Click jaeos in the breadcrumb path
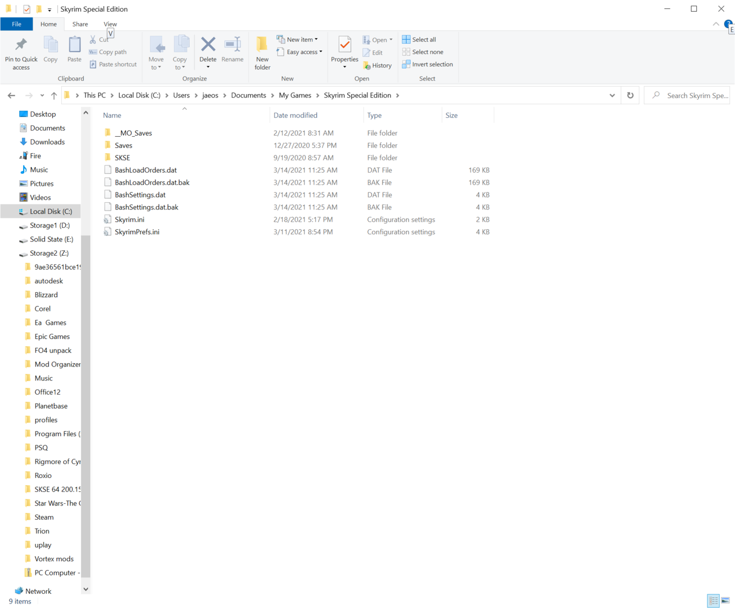 pyautogui.click(x=210, y=95)
